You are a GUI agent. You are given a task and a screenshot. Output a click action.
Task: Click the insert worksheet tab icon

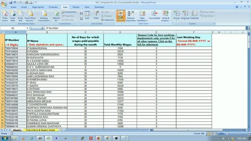(61, 130)
